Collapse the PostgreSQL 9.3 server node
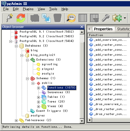The height and width of the screenshot is (131, 130). point(11,41)
